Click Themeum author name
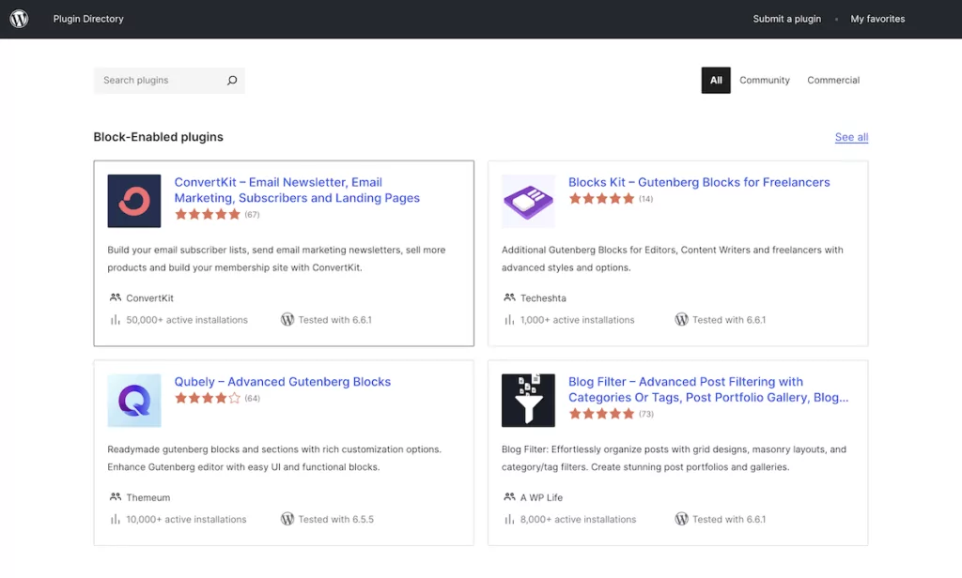The image size is (962, 578). [147, 497]
